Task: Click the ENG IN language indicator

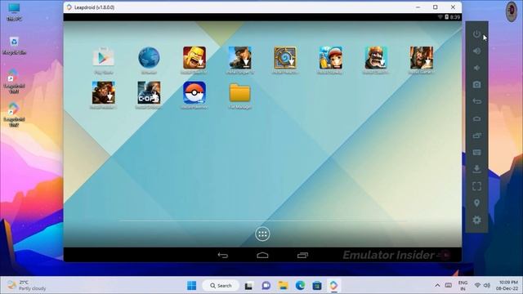Action: (x=463, y=286)
